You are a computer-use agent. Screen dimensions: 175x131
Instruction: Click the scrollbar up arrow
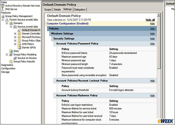tap(159, 15)
